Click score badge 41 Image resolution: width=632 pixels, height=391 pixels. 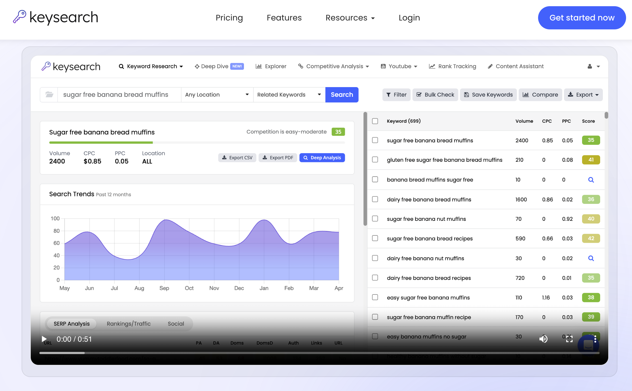point(591,160)
